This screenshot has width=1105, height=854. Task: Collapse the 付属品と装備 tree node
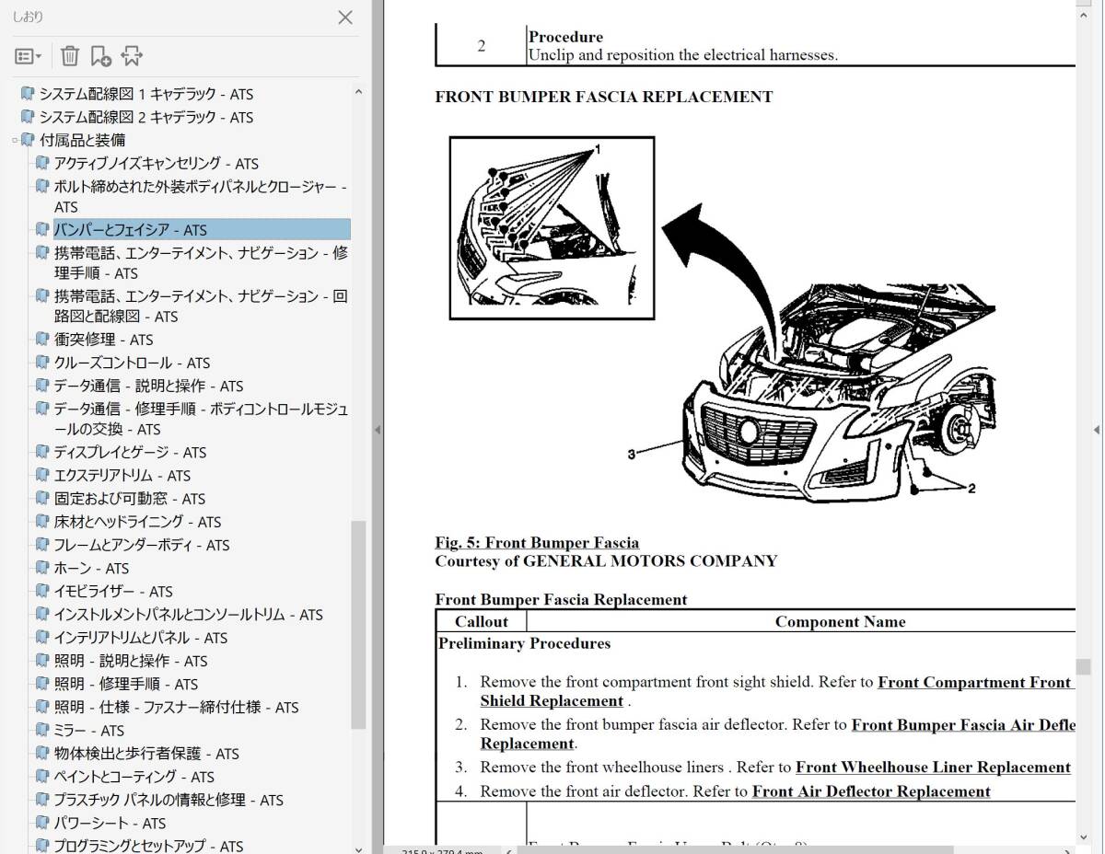[15, 141]
